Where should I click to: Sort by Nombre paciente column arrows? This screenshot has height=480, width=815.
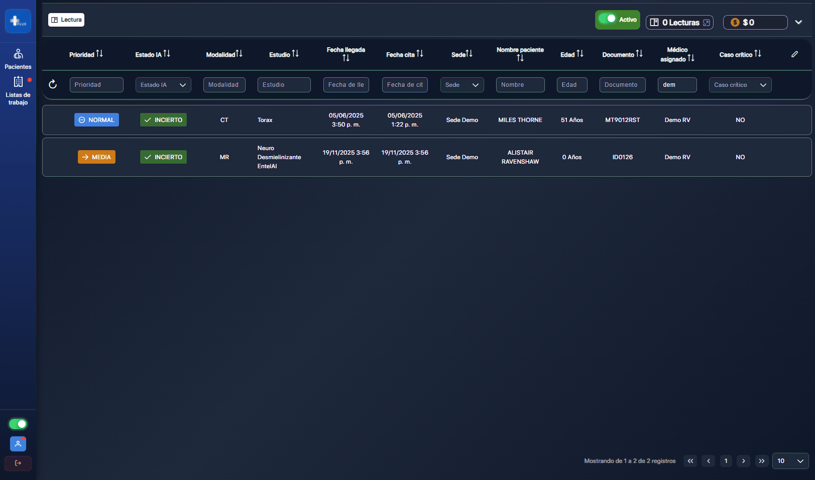[x=520, y=58]
